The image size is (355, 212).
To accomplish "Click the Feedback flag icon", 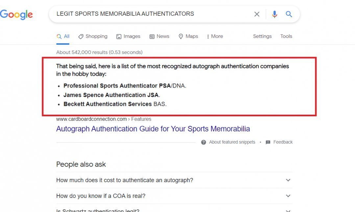I will tap(268, 142).
